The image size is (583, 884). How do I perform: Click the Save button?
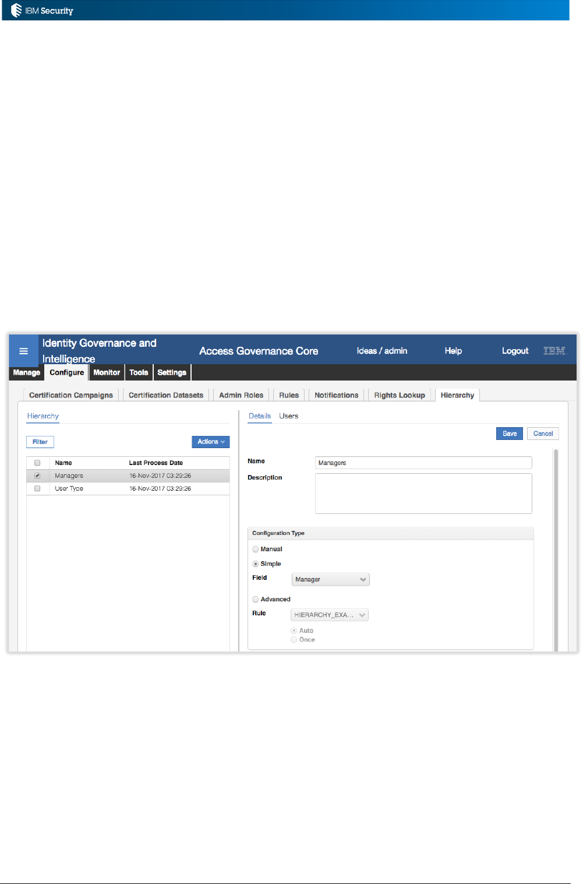(x=510, y=434)
